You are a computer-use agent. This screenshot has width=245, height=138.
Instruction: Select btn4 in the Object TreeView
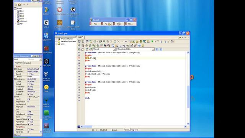(x=22, y=19)
